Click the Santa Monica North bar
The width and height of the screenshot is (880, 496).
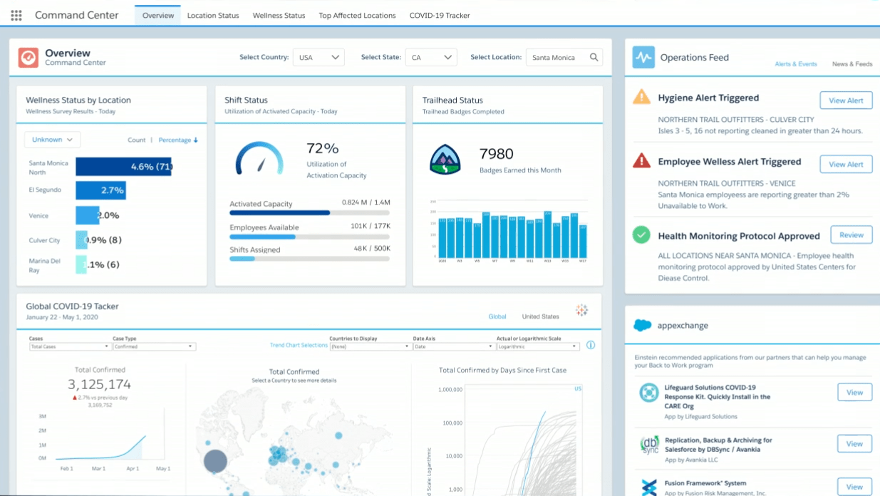coord(124,167)
